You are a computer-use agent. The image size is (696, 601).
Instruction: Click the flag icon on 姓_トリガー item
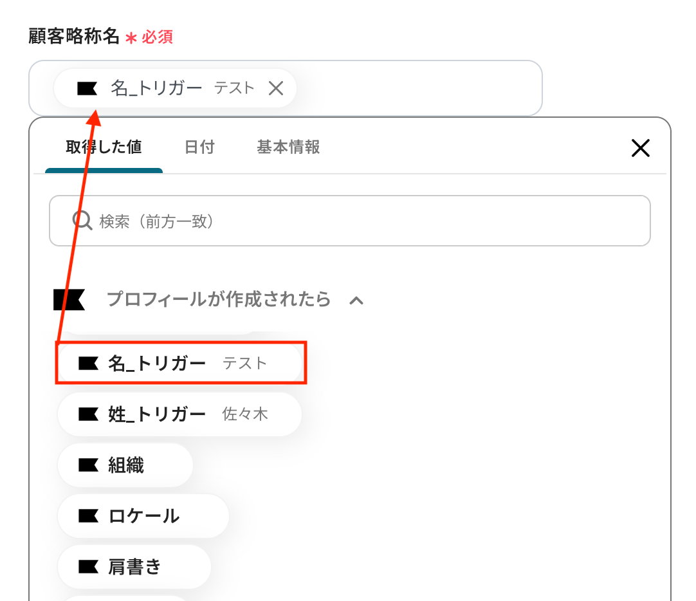(88, 414)
